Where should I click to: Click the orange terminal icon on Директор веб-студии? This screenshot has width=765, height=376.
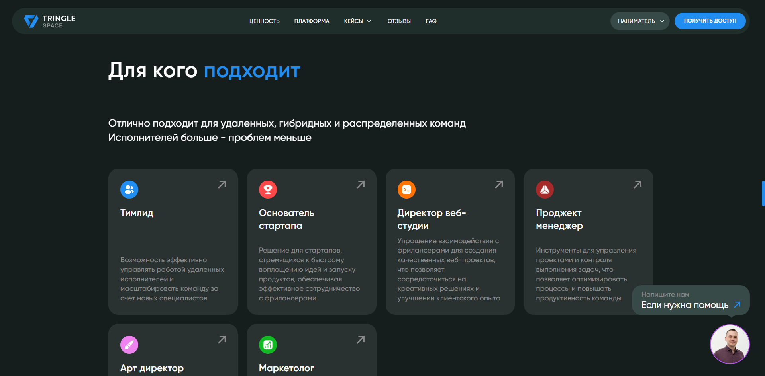tap(406, 189)
